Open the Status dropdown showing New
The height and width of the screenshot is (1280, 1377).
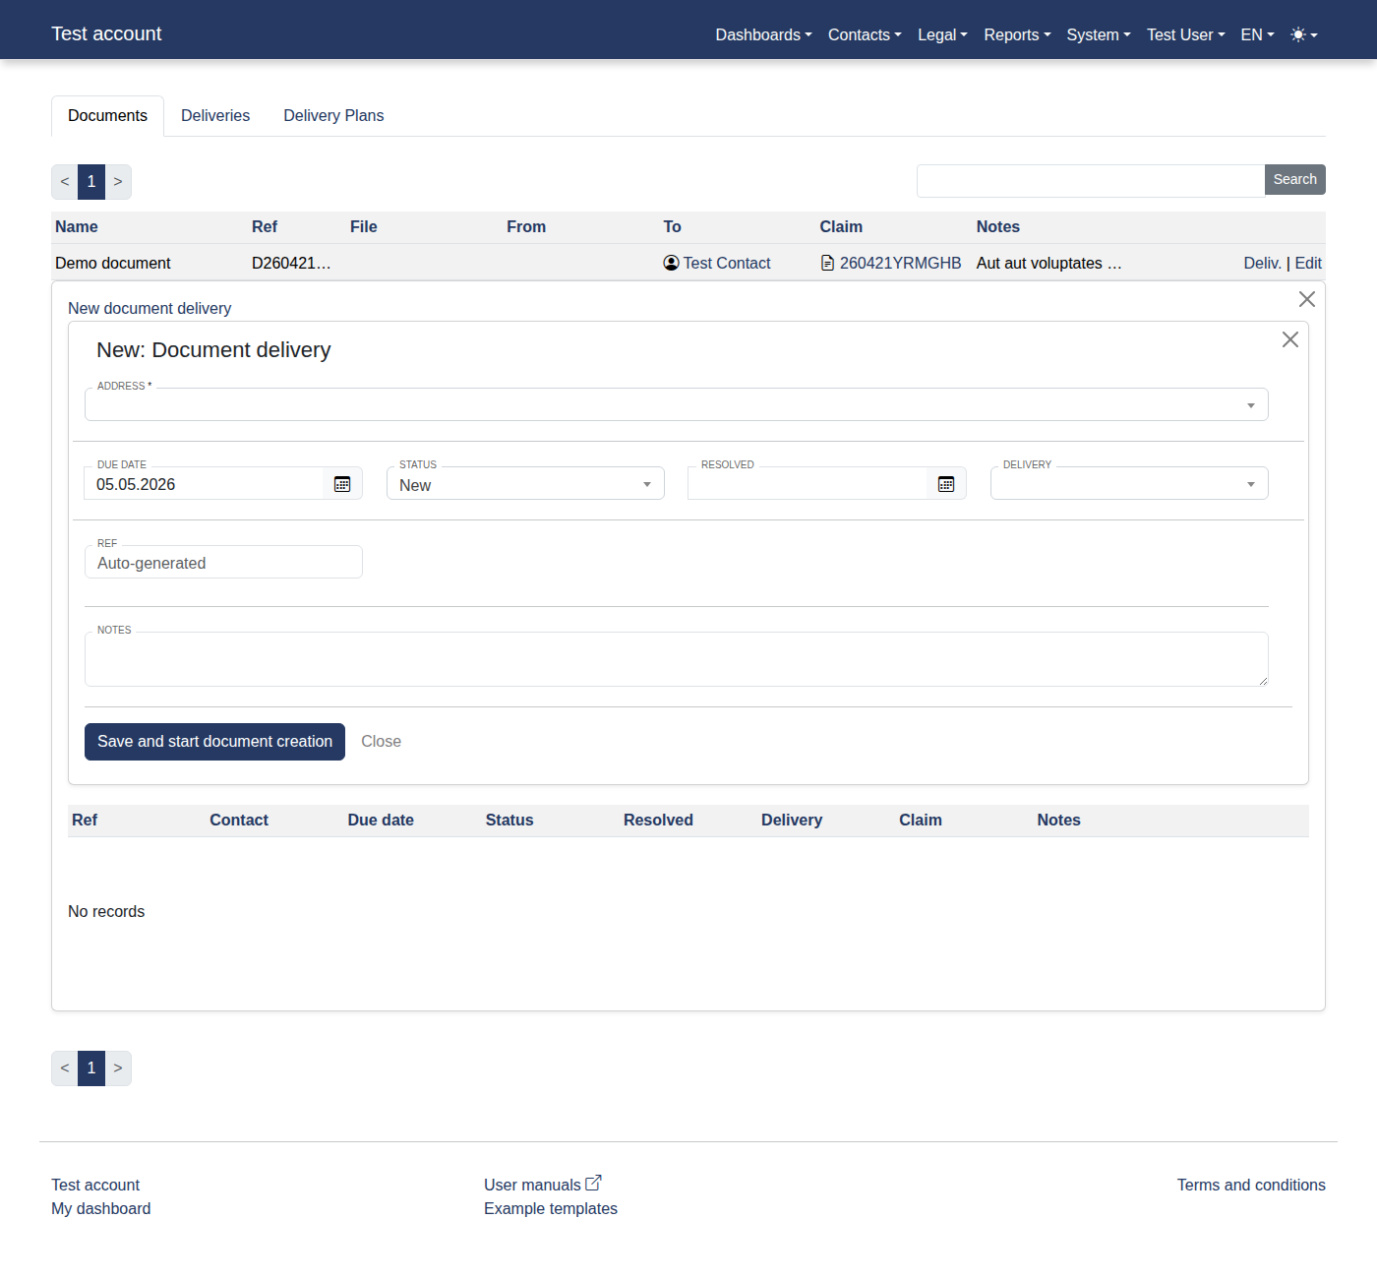point(646,484)
